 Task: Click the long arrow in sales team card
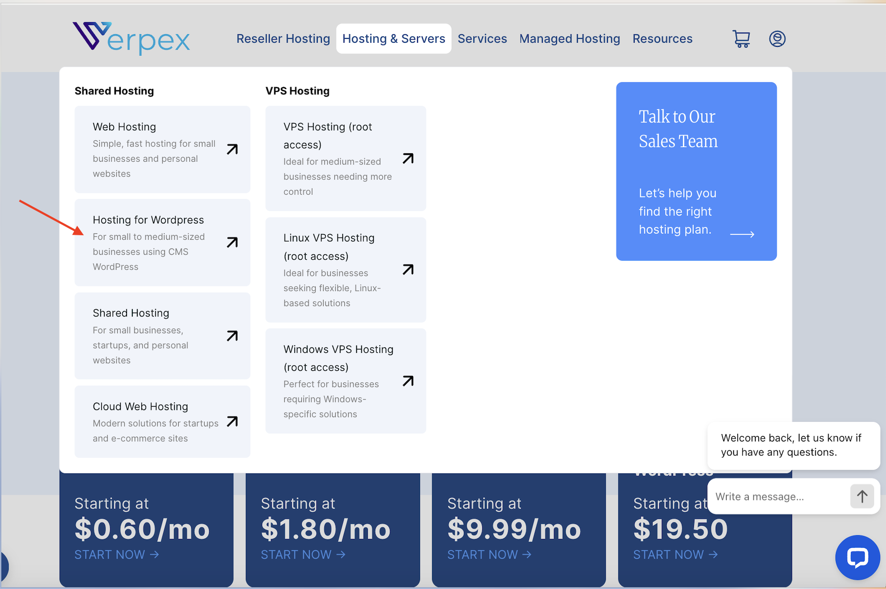pos(742,234)
